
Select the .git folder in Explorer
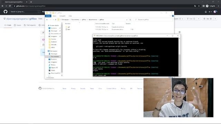coord(68,27)
